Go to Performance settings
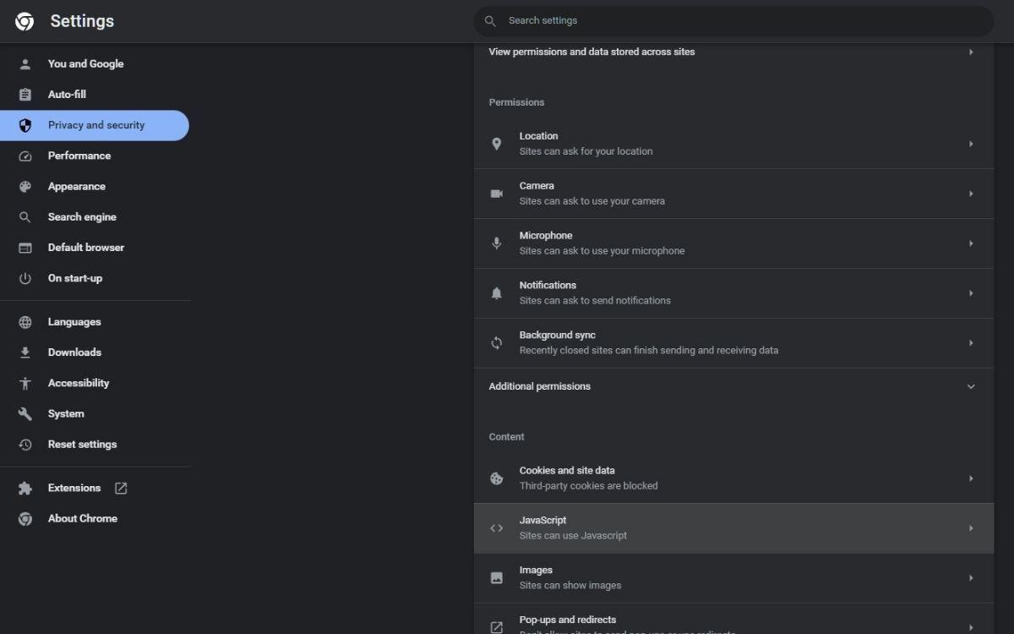Viewport: 1014px width, 634px height. click(x=79, y=156)
